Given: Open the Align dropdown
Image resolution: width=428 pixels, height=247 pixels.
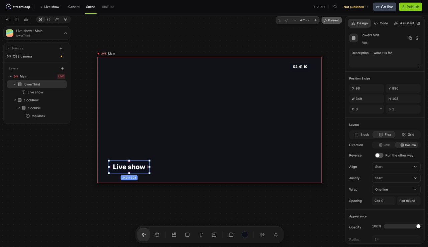Looking at the screenshot, I should click(x=396, y=167).
